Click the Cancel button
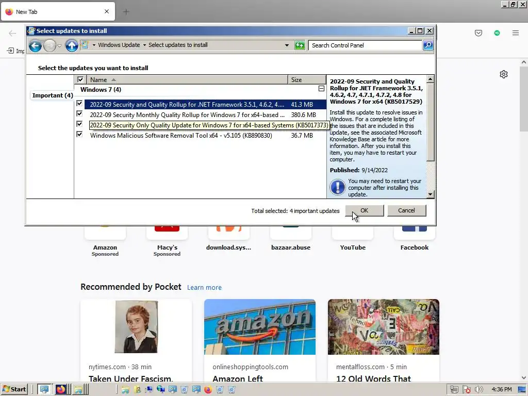The height and width of the screenshot is (396, 528). 406,210
